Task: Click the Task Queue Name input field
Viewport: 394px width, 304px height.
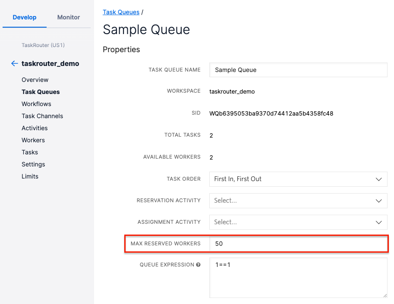Action: pos(298,70)
